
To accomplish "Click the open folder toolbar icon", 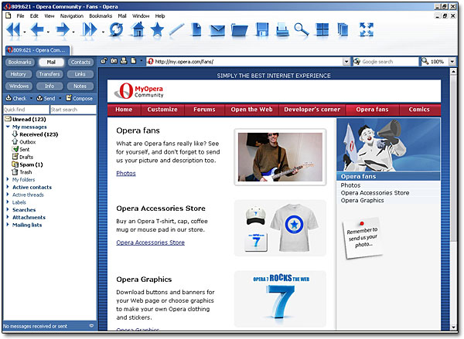I will click(240, 30).
